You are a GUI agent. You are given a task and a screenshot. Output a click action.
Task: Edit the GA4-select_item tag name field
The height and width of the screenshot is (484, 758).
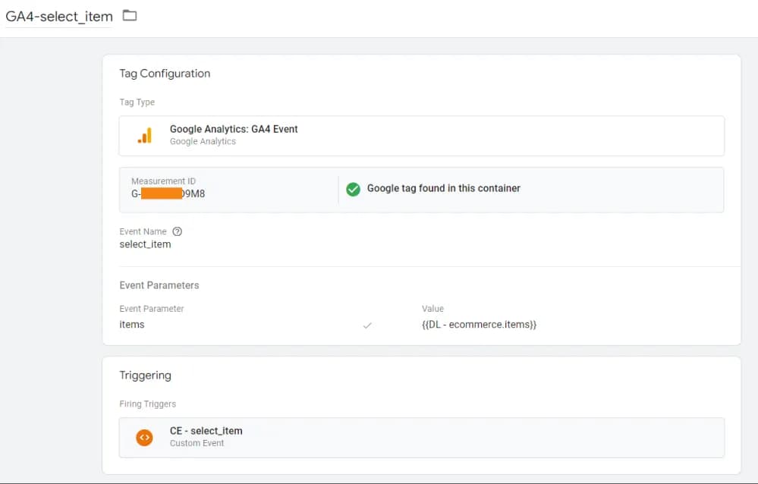(59, 17)
